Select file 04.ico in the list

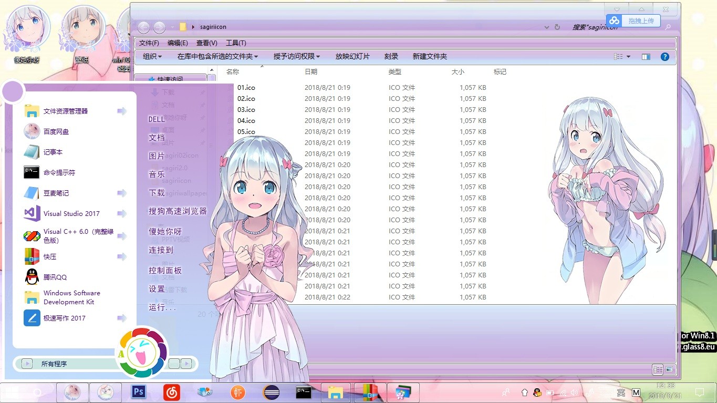tap(246, 121)
